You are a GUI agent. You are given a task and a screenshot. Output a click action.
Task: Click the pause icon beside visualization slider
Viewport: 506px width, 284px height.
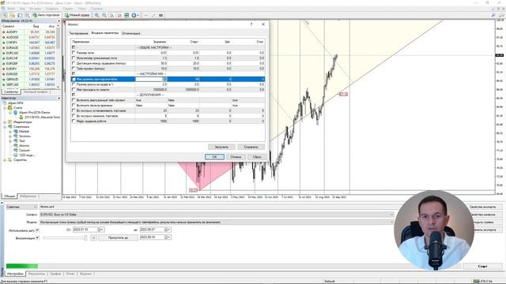tap(93, 237)
